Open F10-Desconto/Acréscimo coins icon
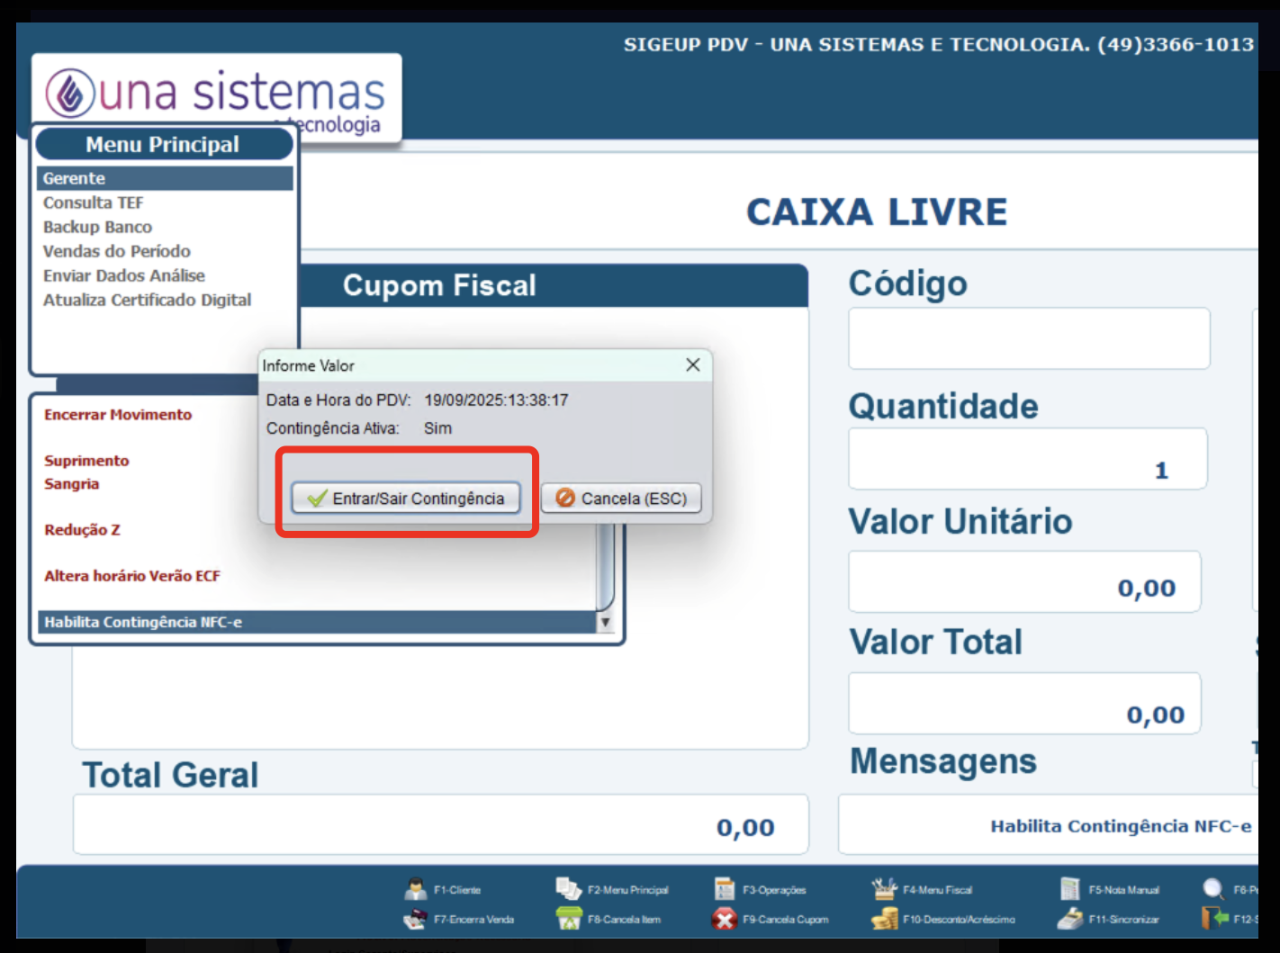 (x=884, y=919)
